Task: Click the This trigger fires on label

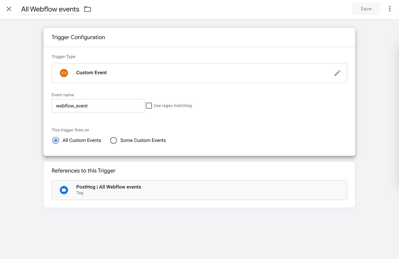Action: click(x=70, y=130)
